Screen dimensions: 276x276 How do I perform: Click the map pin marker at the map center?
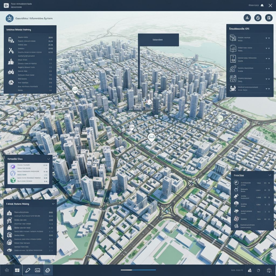(151, 137)
